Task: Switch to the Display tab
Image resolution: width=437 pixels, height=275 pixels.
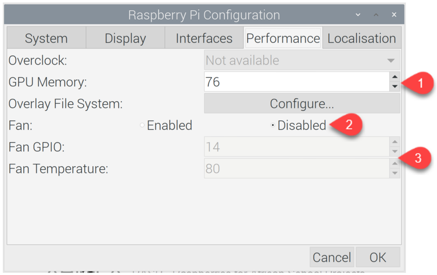Action: (x=125, y=38)
